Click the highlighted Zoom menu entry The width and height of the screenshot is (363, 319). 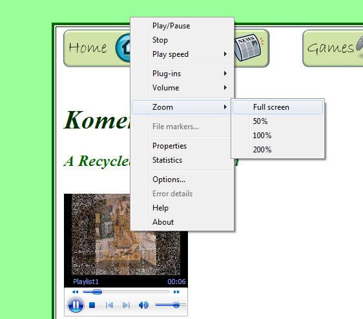tap(181, 107)
